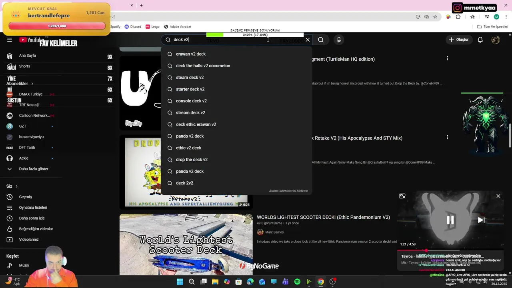The image size is (512, 288).
Task: Expand the Abonelikler section chevron
Action: (32, 84)
